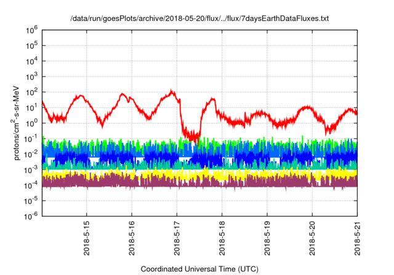Viewport: 394px width, 275px height.
Task: Click the 10^-6 tick on the y-axis
Action: tap(31, 215)
